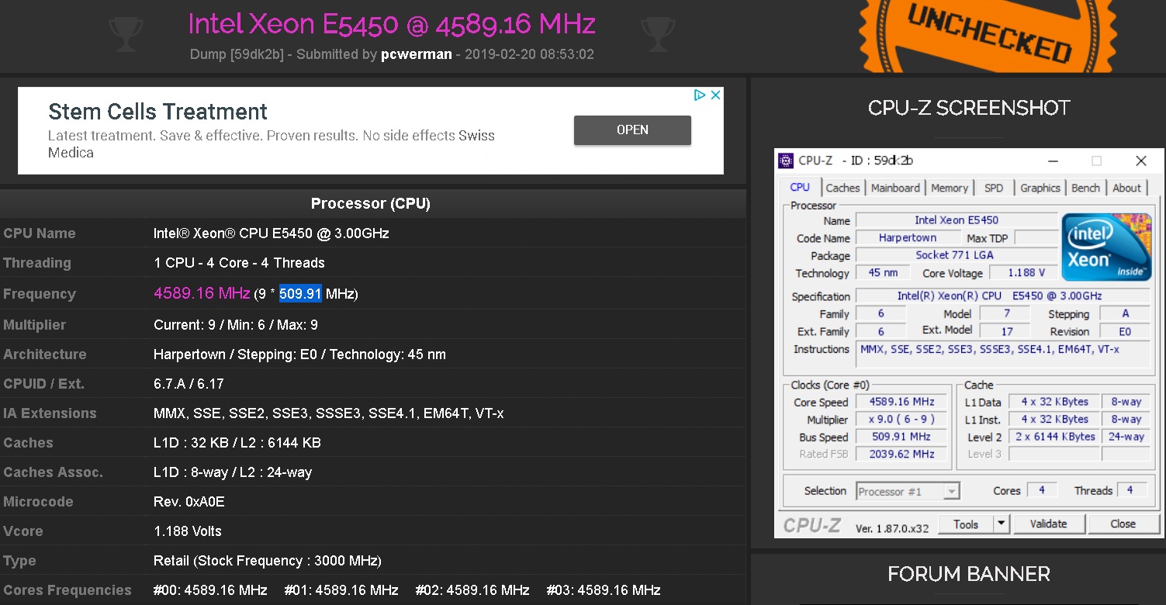
Task: Close the Stem Cells ad with X icon
Action: (x=716, y=95)
